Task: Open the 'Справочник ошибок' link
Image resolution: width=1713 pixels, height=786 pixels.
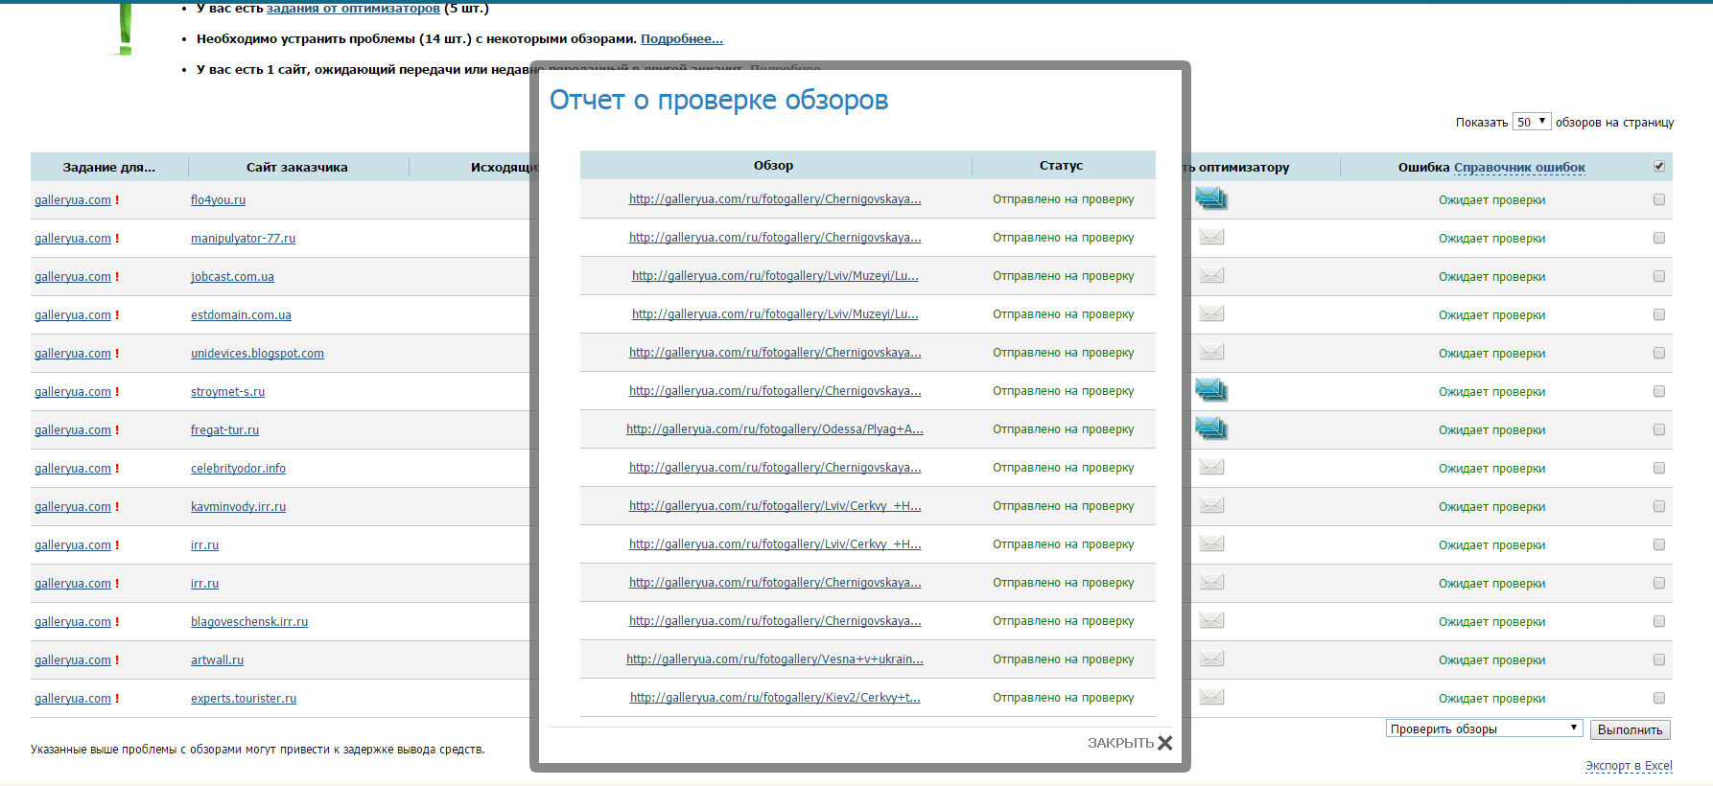Action: pos(1519,167)
